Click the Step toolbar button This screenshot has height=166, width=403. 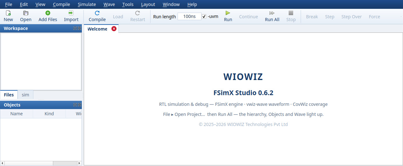(x=330, y=17)
